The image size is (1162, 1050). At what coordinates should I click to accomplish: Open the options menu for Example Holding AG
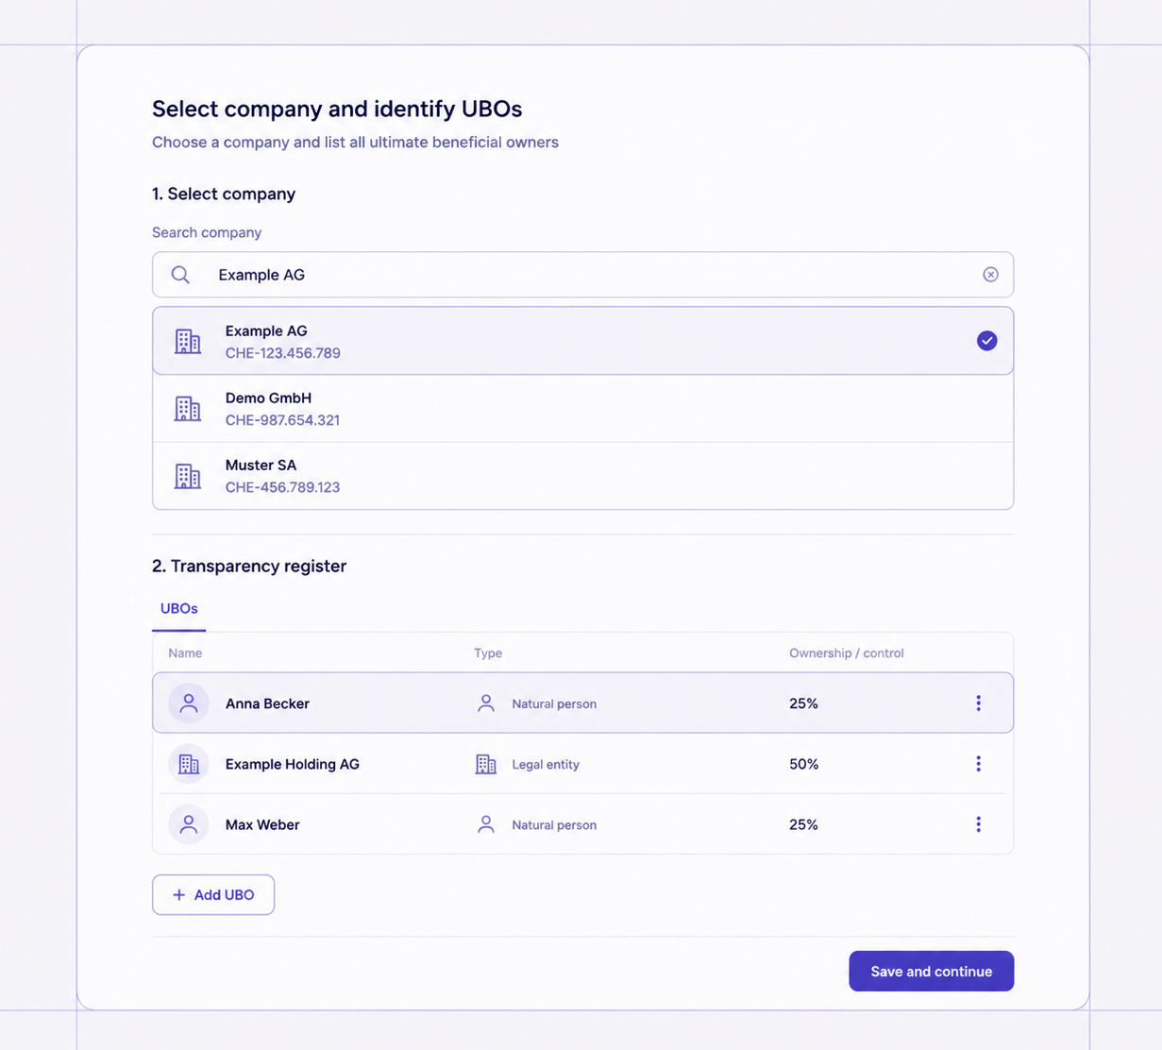click(978, 764)
